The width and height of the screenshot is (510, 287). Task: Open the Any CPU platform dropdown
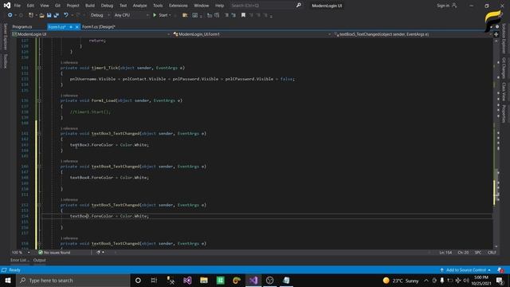point(131,15)
